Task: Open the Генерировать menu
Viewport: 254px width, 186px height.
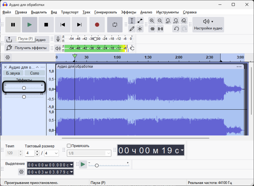Action: pos(106,12)
